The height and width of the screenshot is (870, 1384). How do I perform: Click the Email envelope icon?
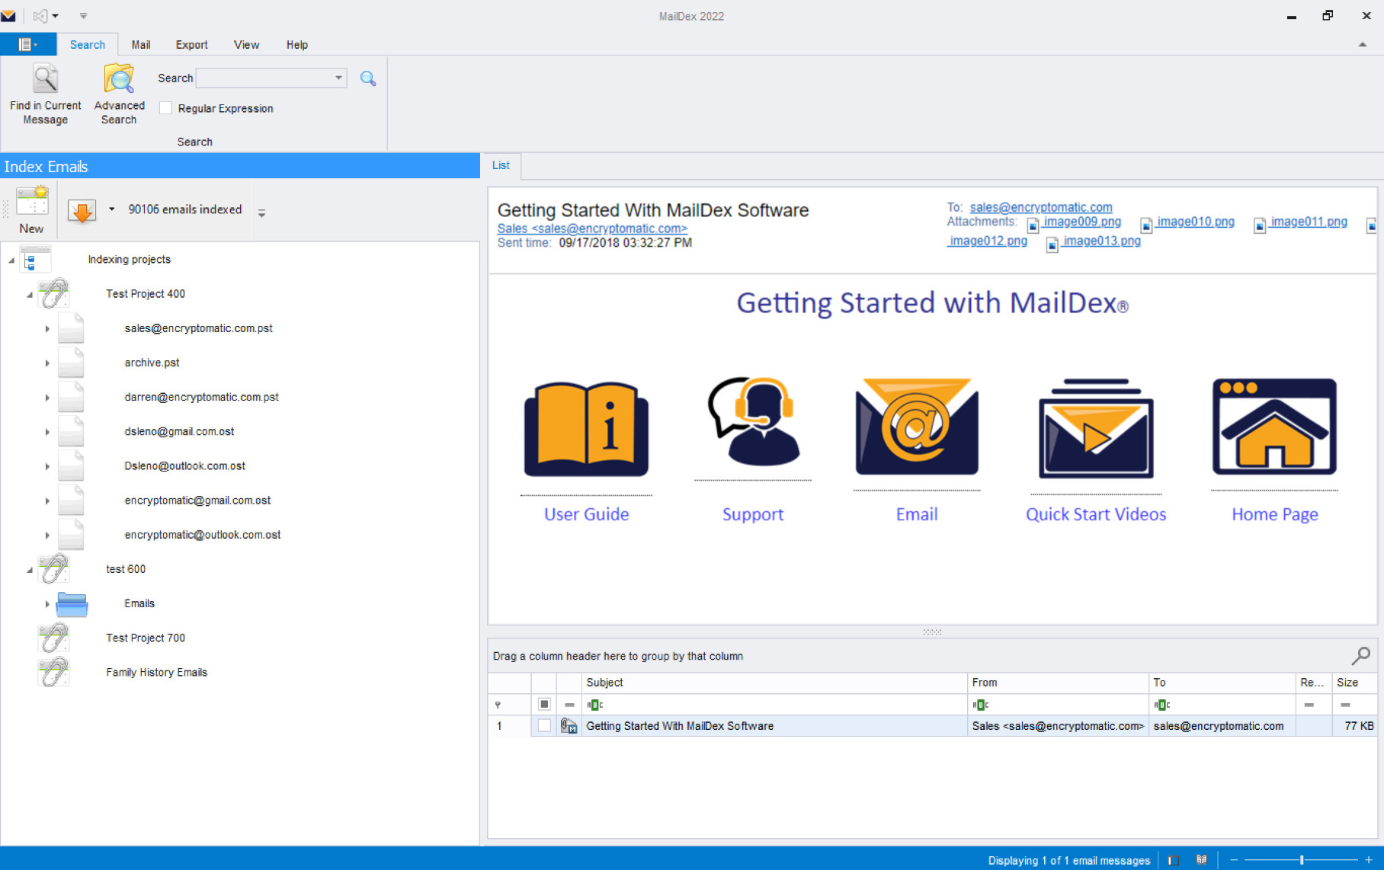coord(917,427)
